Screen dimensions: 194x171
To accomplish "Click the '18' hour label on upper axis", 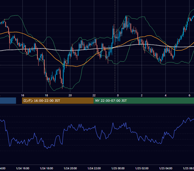I will click(x=47, y=95).
